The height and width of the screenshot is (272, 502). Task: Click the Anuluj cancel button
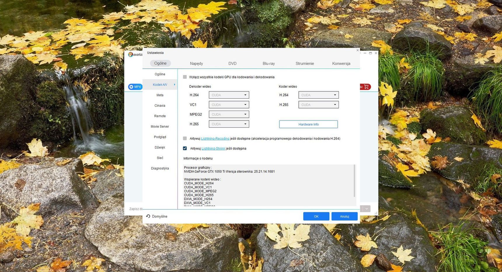point(344,216)
